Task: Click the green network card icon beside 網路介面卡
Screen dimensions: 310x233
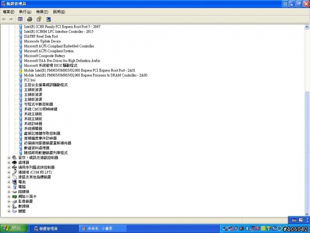Action: (15, 197)
